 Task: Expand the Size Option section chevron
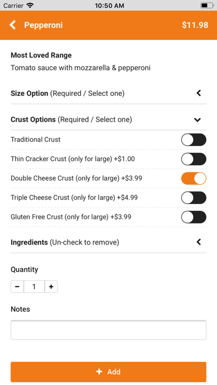pyautogui.click(x=199, y=93)
